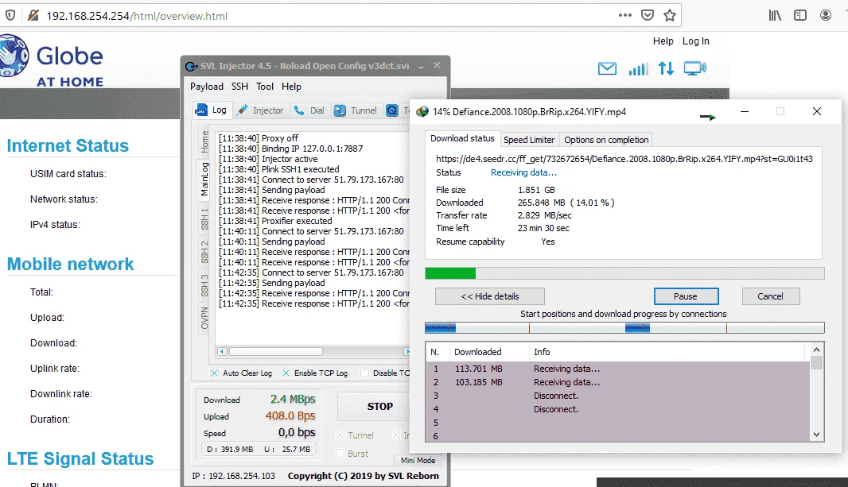Open the Tool menu in SVL Injector
Screen dimensions: 848x487
click(x=264, y=87)
